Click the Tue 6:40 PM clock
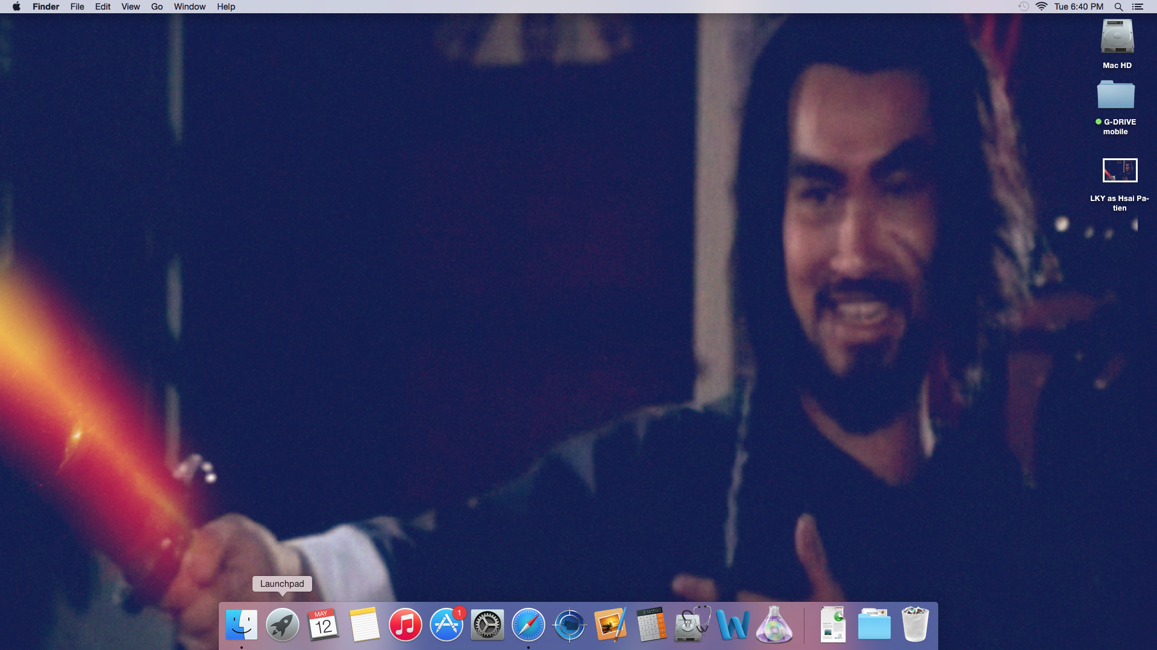Image resolution: width=1157 pixels, height=650 pixels. [1079, 7]
